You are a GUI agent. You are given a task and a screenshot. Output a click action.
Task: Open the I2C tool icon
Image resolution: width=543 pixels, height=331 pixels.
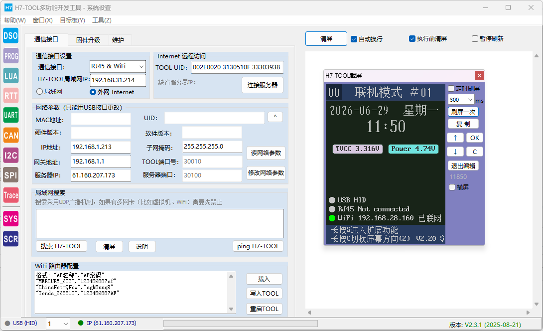(x=11, y=155)
